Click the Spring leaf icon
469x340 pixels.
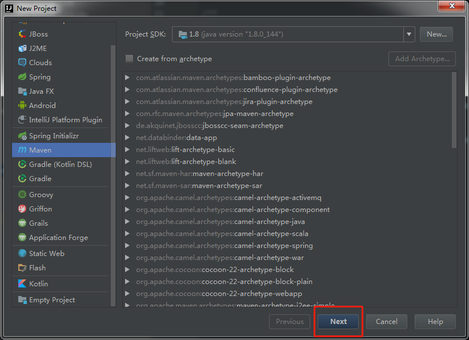click(22, 77)
